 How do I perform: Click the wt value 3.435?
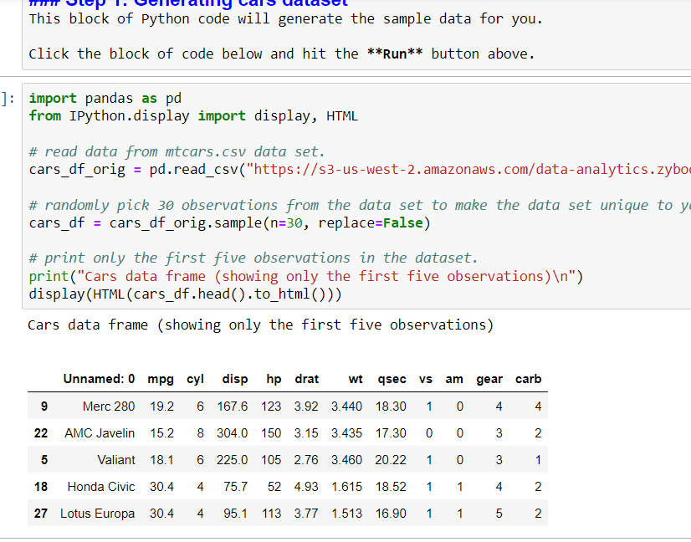tap(347, 433)
